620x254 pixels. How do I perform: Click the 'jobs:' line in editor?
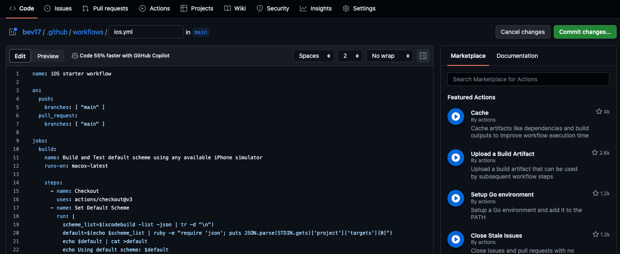pyautogui.click(x=40, y=141)
